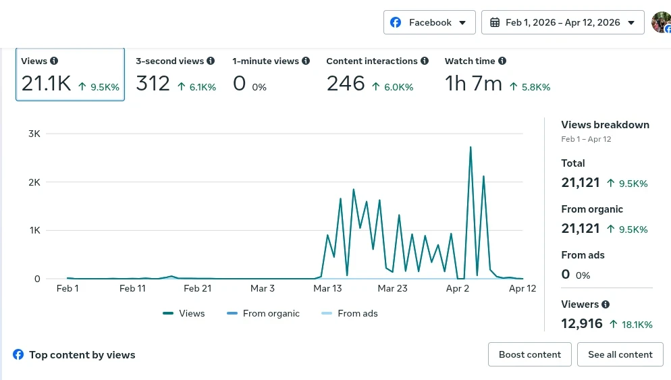Switch to the Content interactions metric
This screenshot has width=671, height=380.
click(377, 75)
